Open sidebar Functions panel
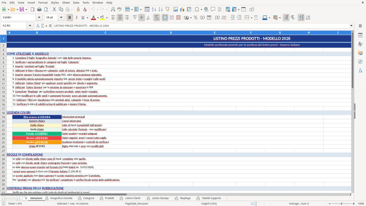 click(x=360, y=70)
